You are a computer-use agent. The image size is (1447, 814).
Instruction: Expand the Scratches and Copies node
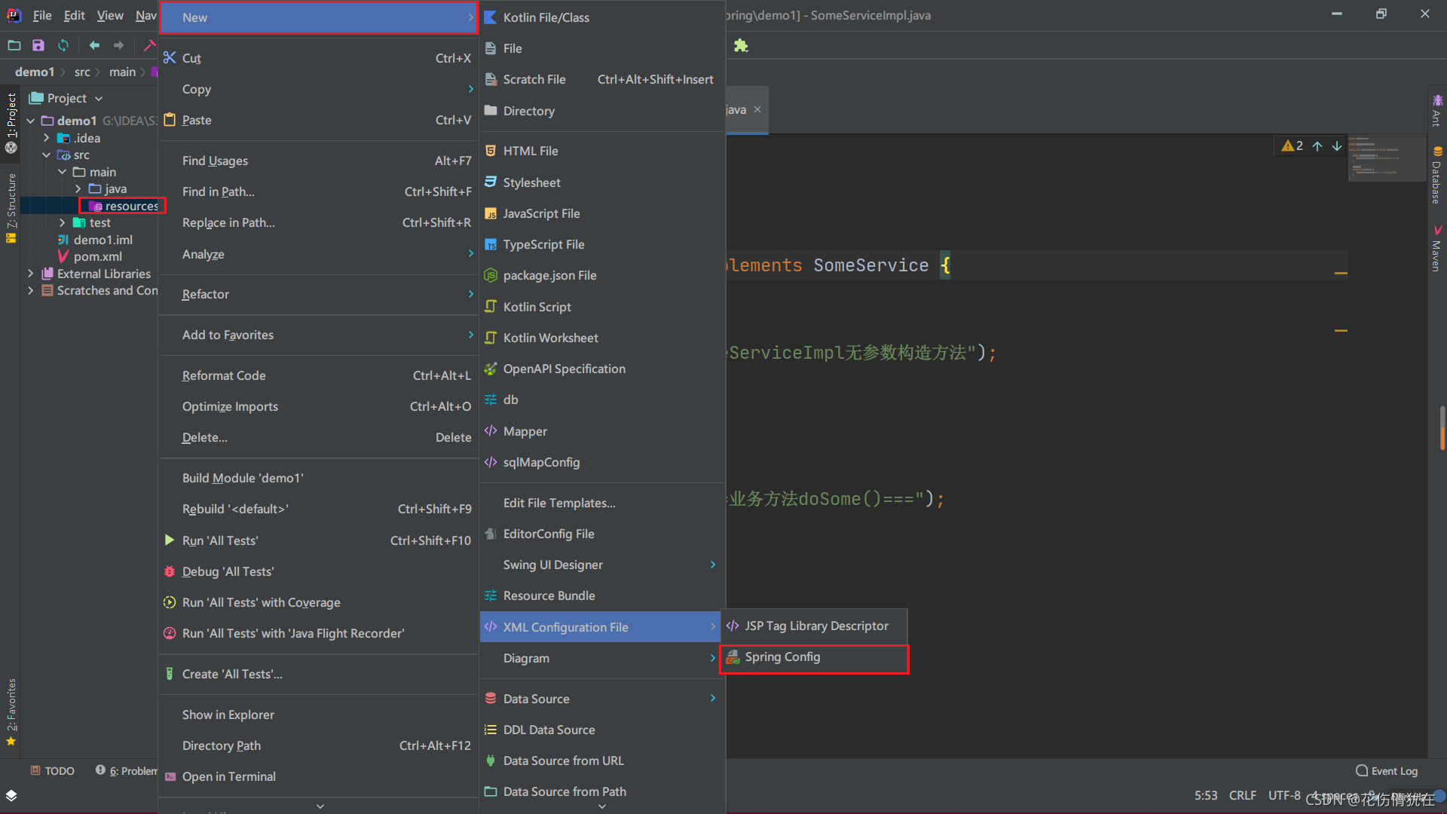point(31,289)
